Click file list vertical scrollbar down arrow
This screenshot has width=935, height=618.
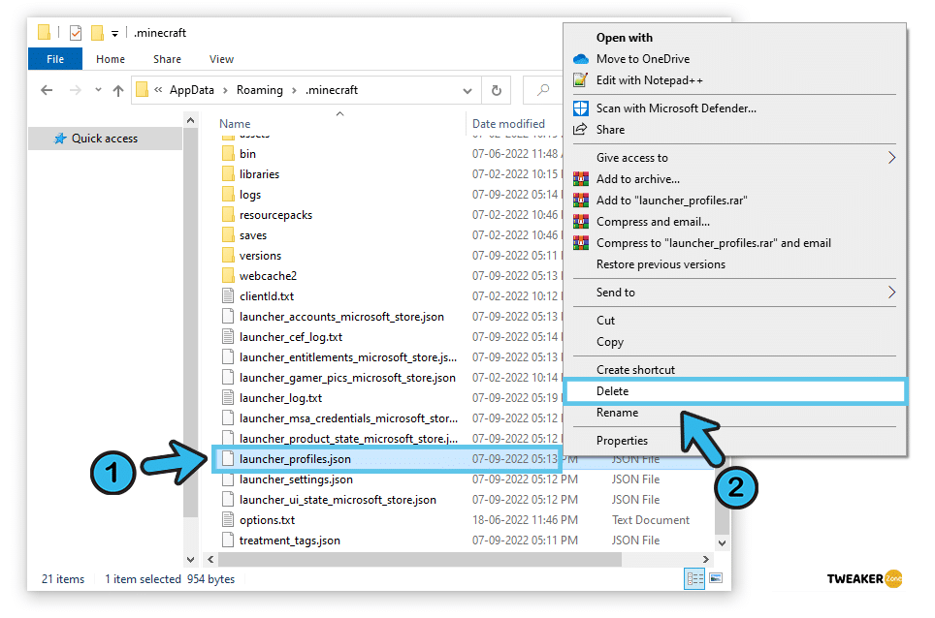coord(723,543)
